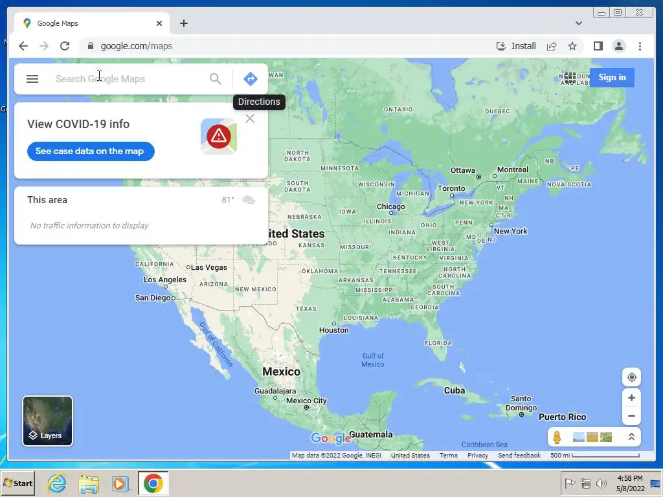Open Windows Media Player from taskbar
The height and width of the screenshot is (497, 663).
[x=120, y=483]
